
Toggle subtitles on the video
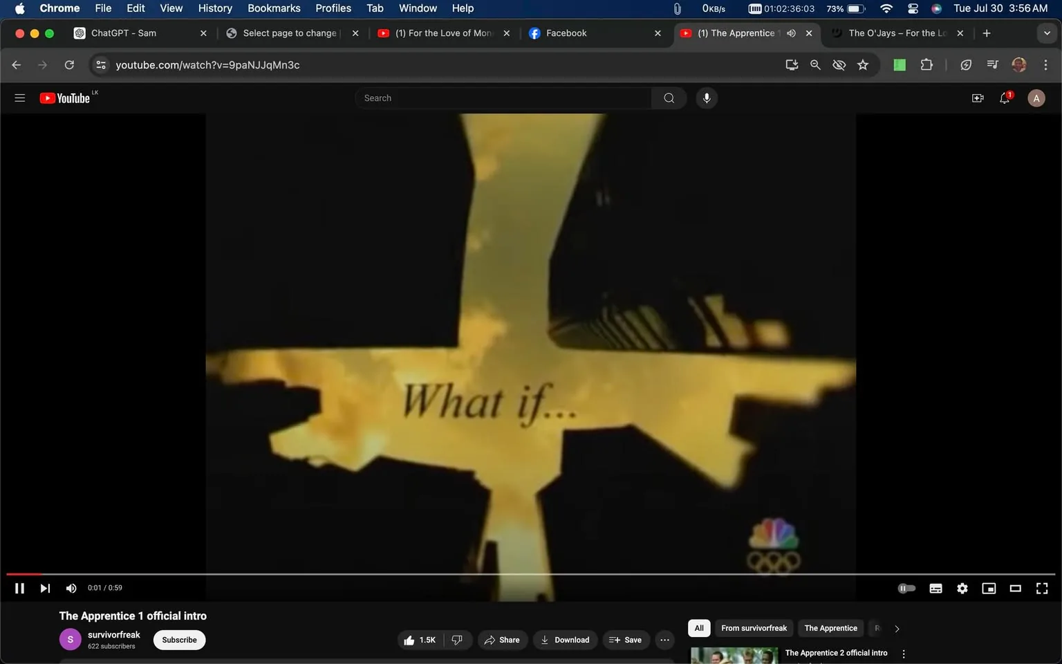[x=935, y=588]
